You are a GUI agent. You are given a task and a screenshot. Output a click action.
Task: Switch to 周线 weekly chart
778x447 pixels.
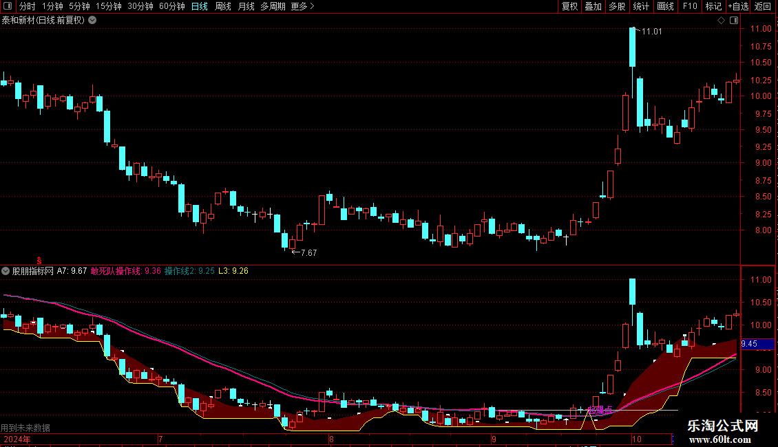pos(223,6)
